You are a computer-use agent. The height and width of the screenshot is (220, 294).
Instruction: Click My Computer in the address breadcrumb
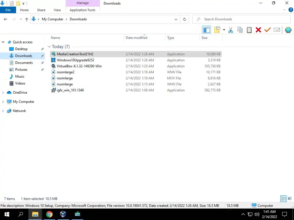[53, 19]
